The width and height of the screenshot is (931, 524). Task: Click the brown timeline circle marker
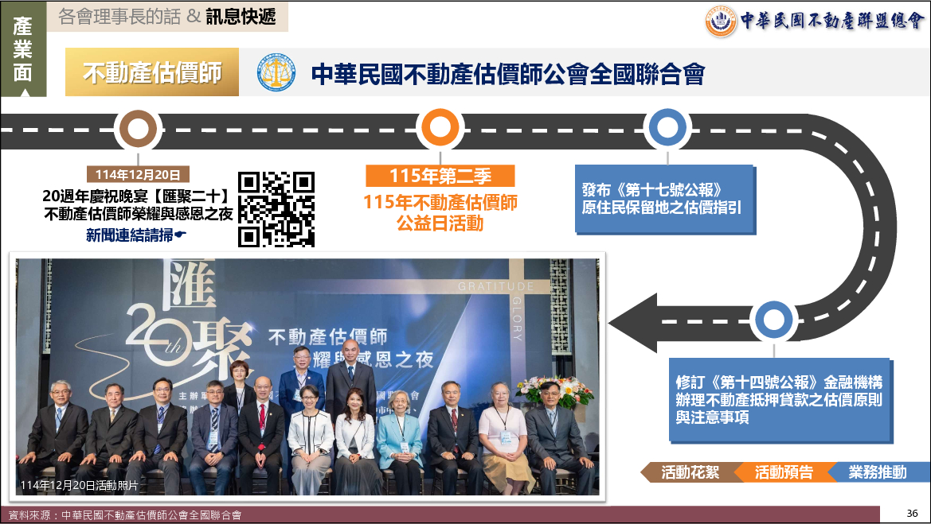(x=139, y=129)
